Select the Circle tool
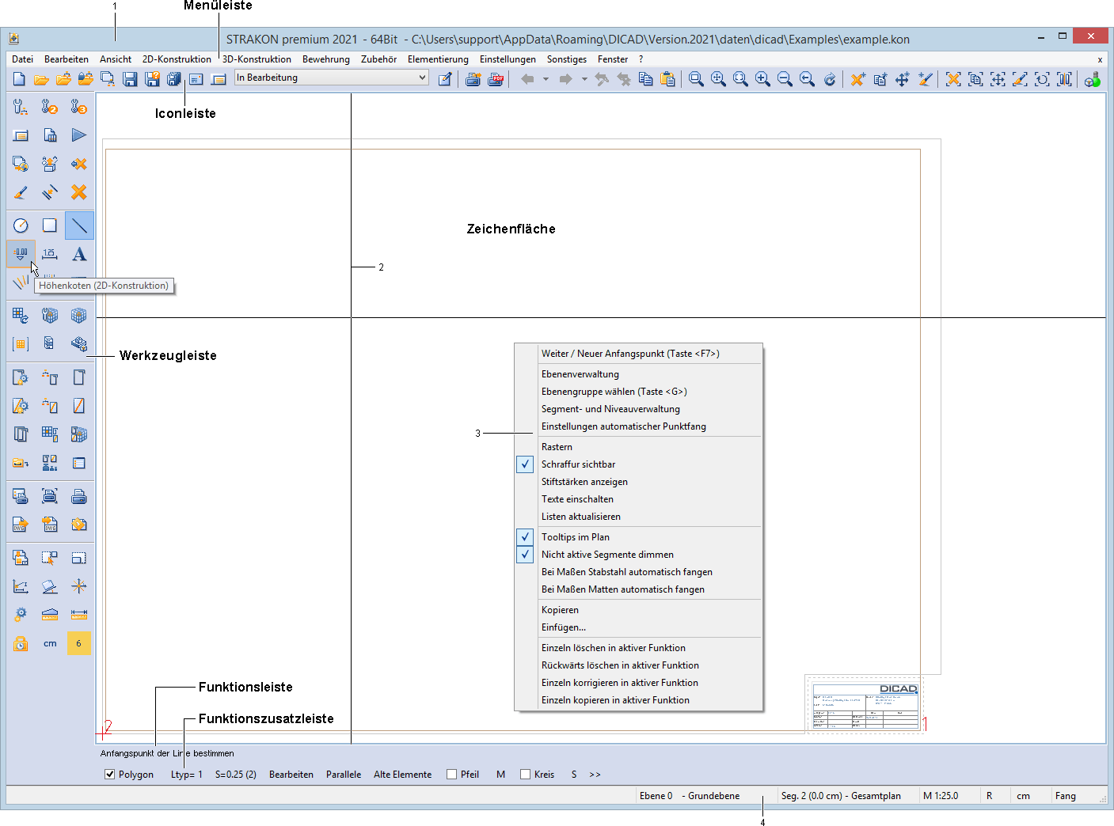The width and height of the screenshot is (1114, 826). coord(21,225)
